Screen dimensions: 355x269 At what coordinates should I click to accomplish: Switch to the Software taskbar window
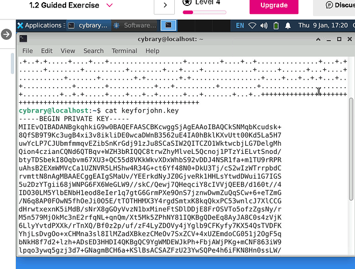tap(135, 25)
